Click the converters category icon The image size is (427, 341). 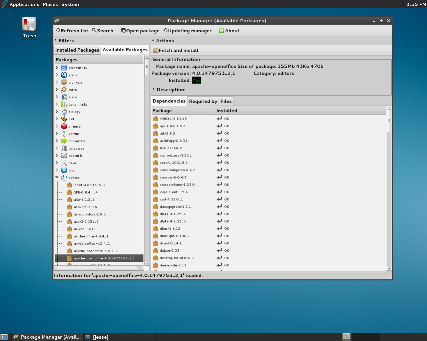click(64, 141)
